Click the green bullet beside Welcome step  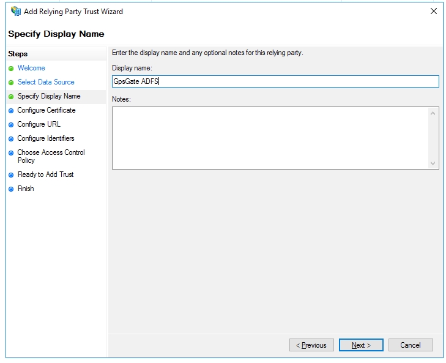[x=11, y=69]
